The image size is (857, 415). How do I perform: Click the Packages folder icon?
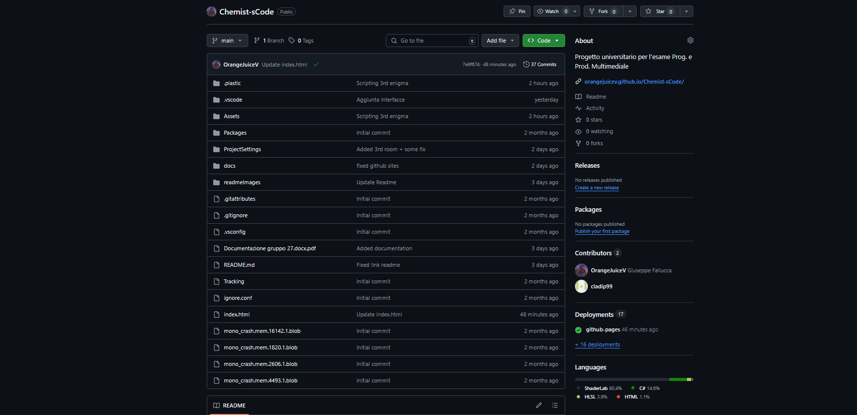point(216,133)
